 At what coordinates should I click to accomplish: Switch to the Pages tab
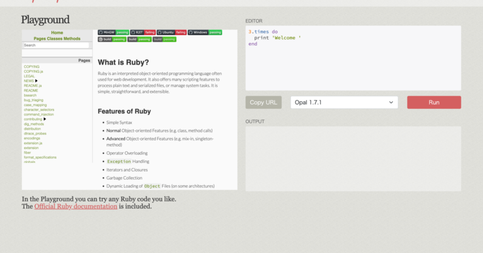(40, 39)
